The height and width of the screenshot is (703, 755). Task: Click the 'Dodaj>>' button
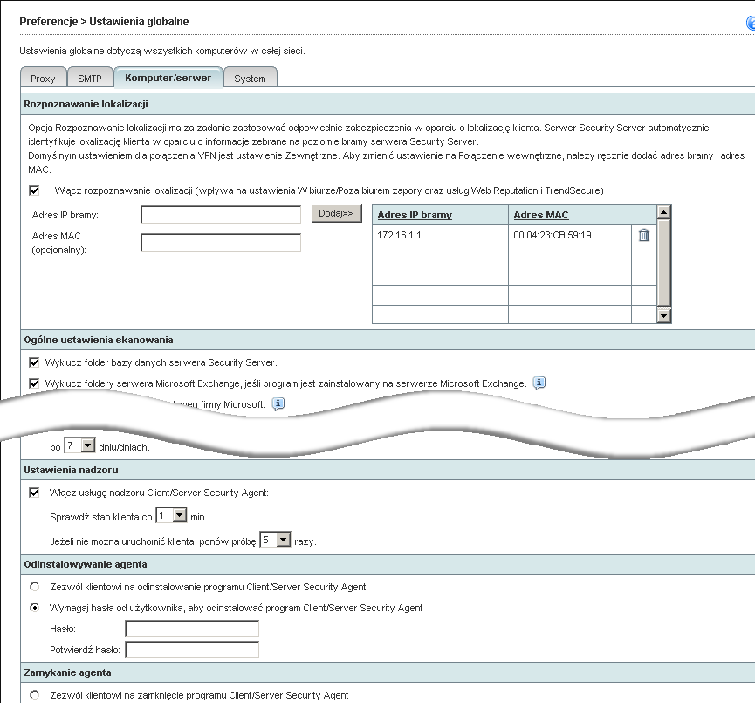pos(336,213)
